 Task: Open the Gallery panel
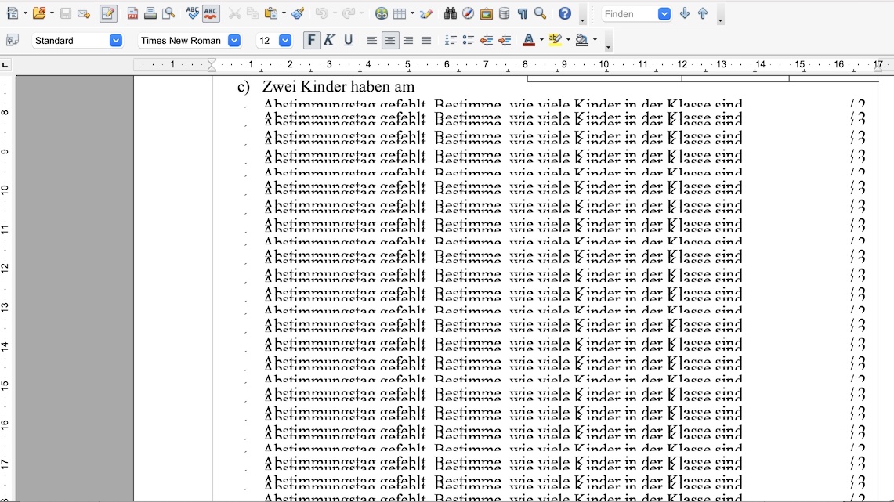[x=487, y=13]
